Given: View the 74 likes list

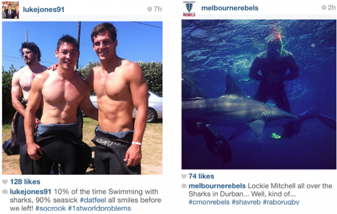Looking at the screenshot, I should point(202,176).
